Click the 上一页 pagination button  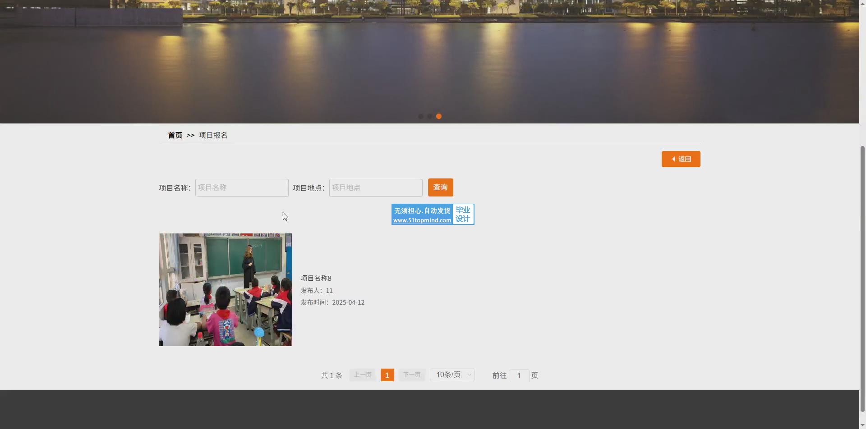coord(362,375)
